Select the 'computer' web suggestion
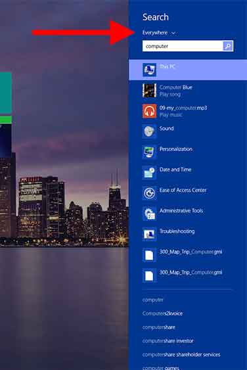Viewport: 247px width, 370px height. 153,300
